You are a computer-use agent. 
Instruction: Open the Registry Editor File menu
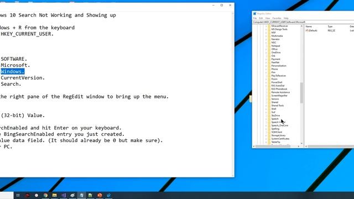pos(255,18)
